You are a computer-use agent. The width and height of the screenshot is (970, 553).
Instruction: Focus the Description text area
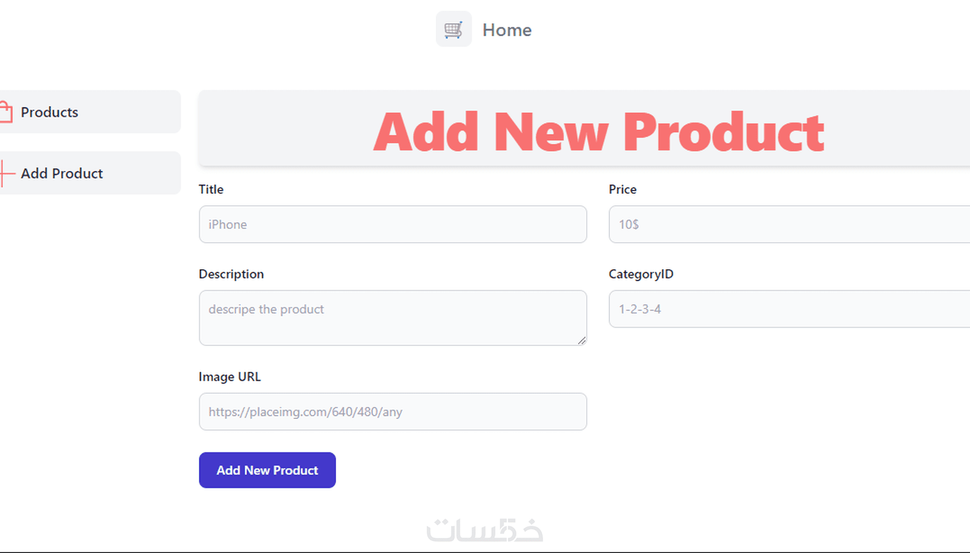click(x=393, y=318)
